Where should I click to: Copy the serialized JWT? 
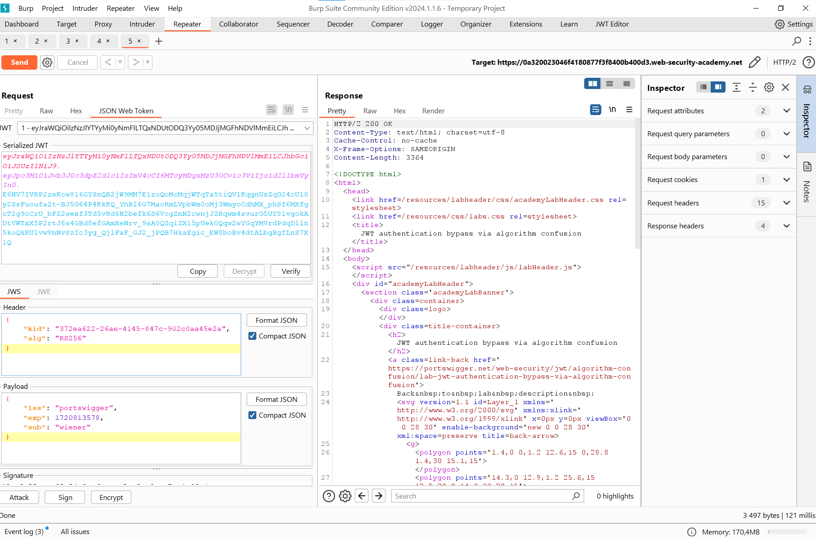click(198, 271)
